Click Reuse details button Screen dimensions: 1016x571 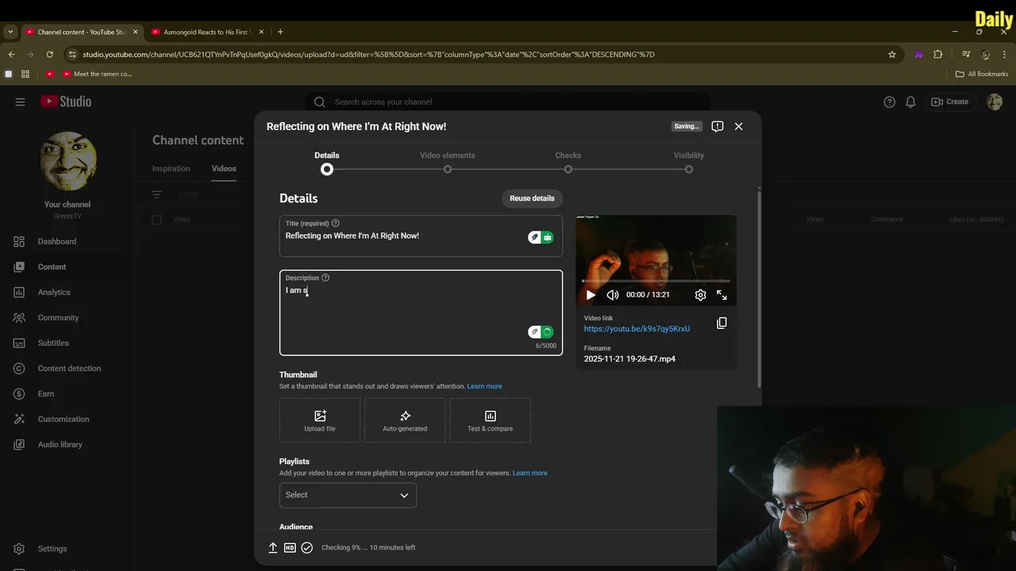(532, 198)
